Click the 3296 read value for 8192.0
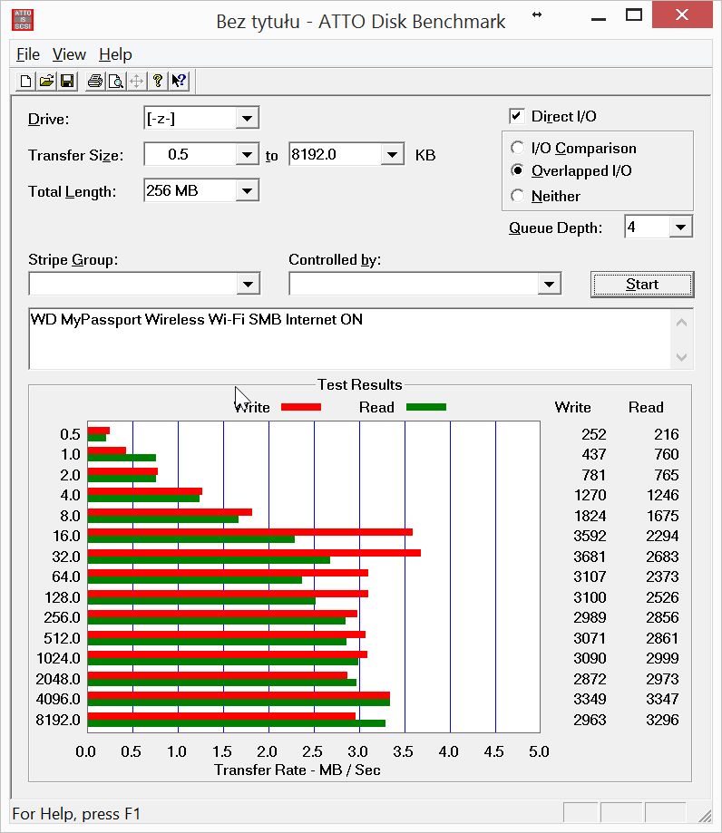Image resolution: width=722 pixels, height=833 pixels. click(662, 720)
